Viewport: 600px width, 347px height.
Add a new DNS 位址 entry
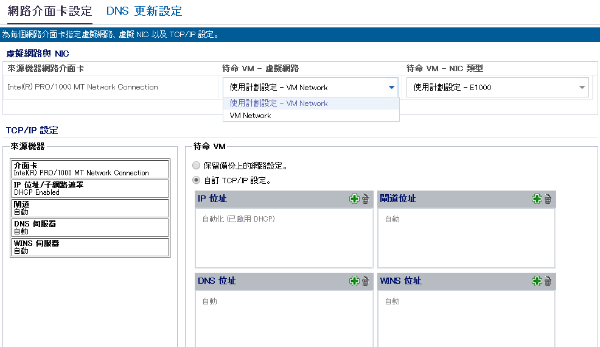(x=354, y=281)
